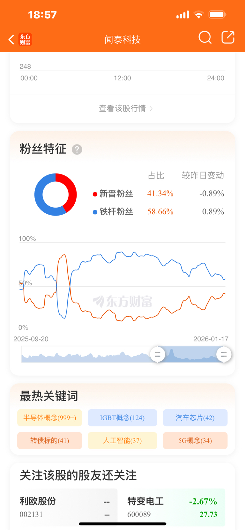This screenshot has width=245, height=530.
Task: Click the red 新晋粉丝 legend dot
Action: coord(95,194)
